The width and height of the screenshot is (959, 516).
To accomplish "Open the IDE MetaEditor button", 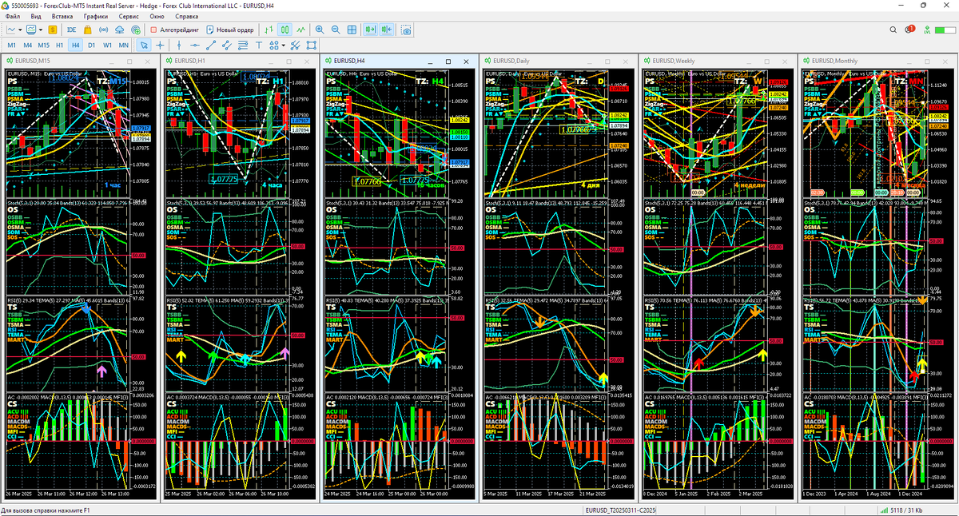I will coord(72,30).
